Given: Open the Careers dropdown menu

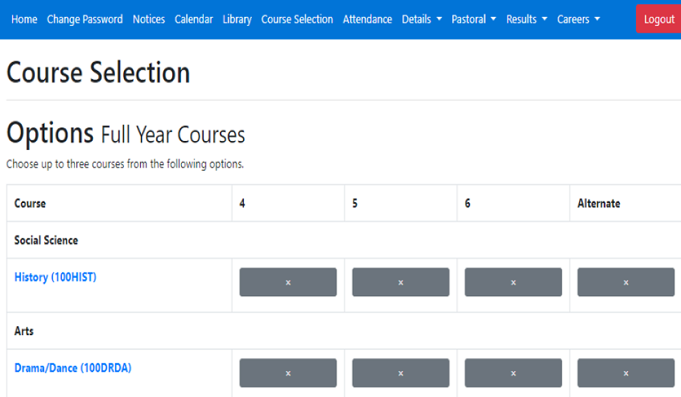Looking at the screenshot, I should point(578,19).
